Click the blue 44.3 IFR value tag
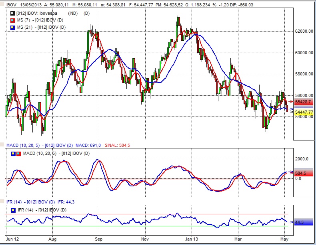 pyautogui.click(x=303, y=222)
